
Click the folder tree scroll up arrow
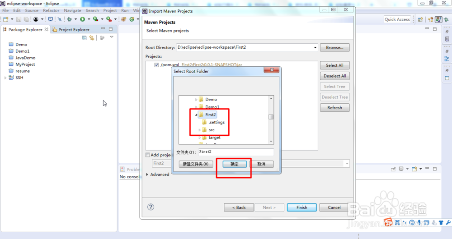271,98
